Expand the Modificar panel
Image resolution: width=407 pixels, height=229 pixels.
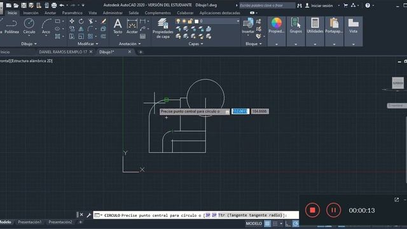tap(88, 44)
